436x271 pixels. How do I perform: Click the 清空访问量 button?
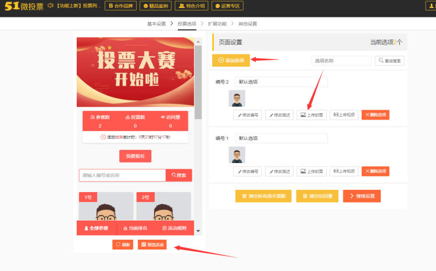(317, 196)
